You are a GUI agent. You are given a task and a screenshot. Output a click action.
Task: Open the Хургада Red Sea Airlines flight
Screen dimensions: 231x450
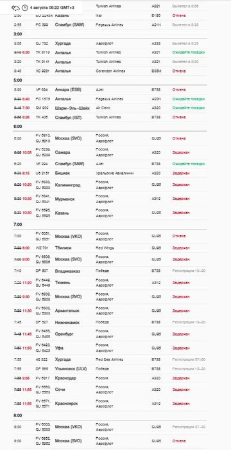(x=110, y=359)
